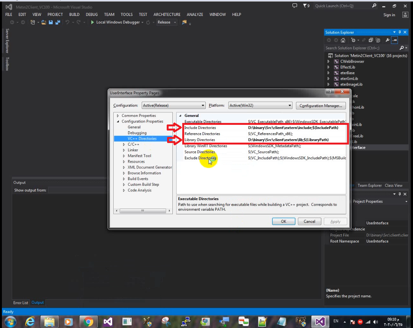
Task: Open Google Chrome from the taskbar
Action: coord(88,322)
